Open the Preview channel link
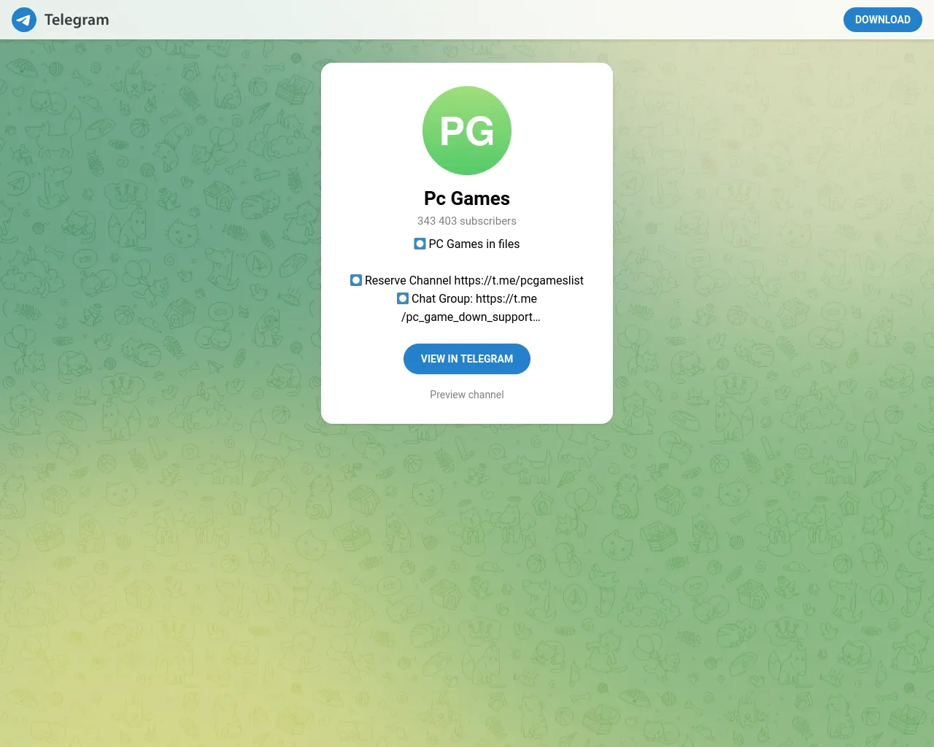The image size is (934, 747). [467, 395]
